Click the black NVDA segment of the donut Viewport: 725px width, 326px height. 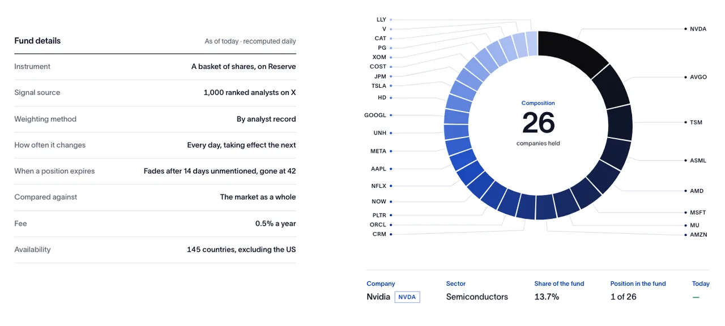[575, 50]
